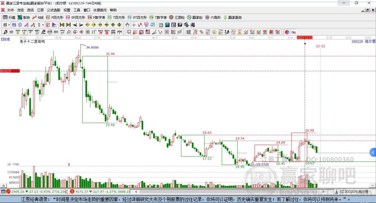The height and width of the screenshot is (203, 376).
Task: Click the red-blue yin-yang icon
Action: [x=287, y=32]
